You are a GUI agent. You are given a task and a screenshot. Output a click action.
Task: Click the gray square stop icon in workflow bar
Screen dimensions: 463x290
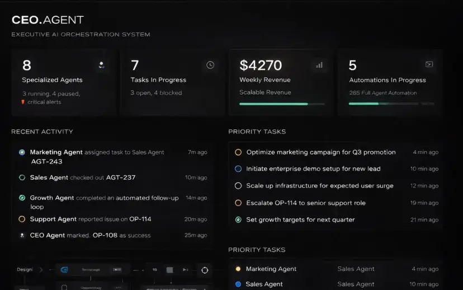[x=170, y=270]
